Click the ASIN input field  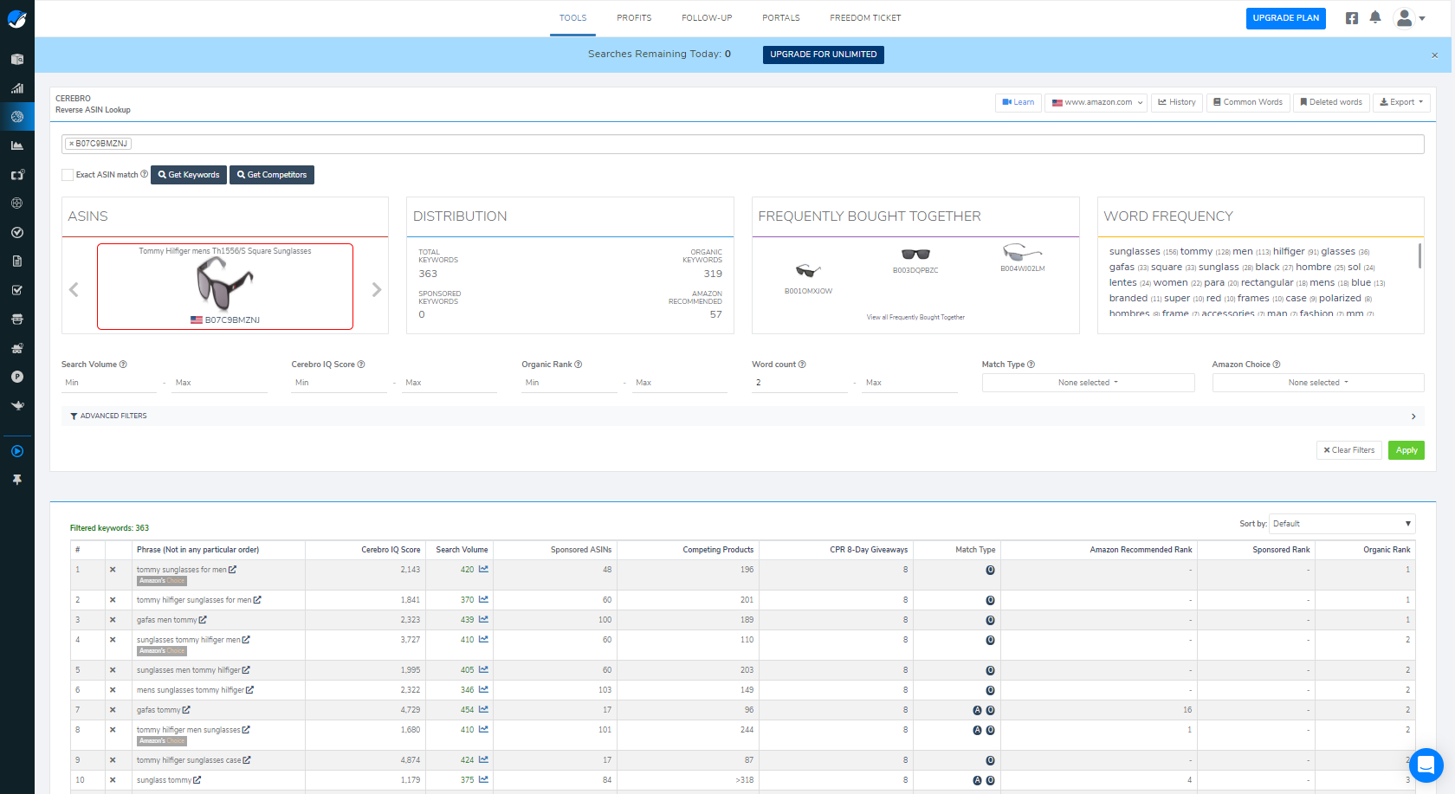(x=743, y=144)
